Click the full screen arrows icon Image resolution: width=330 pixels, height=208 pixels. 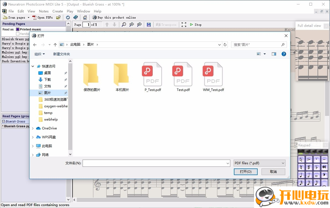pyautogui.click(x=184, y=25)
